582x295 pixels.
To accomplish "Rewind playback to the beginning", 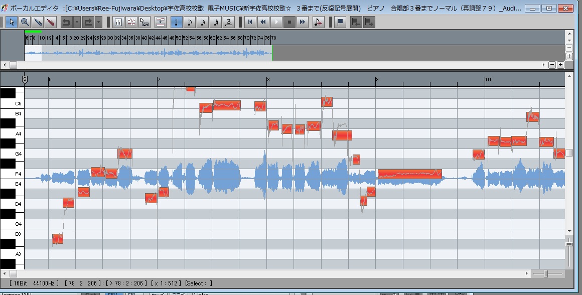I will tap(249, 22).
